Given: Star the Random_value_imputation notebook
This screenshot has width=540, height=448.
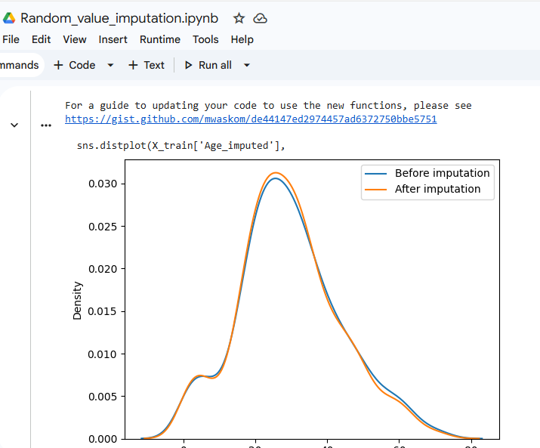Looking at the screenshot, I should [239, 18].
